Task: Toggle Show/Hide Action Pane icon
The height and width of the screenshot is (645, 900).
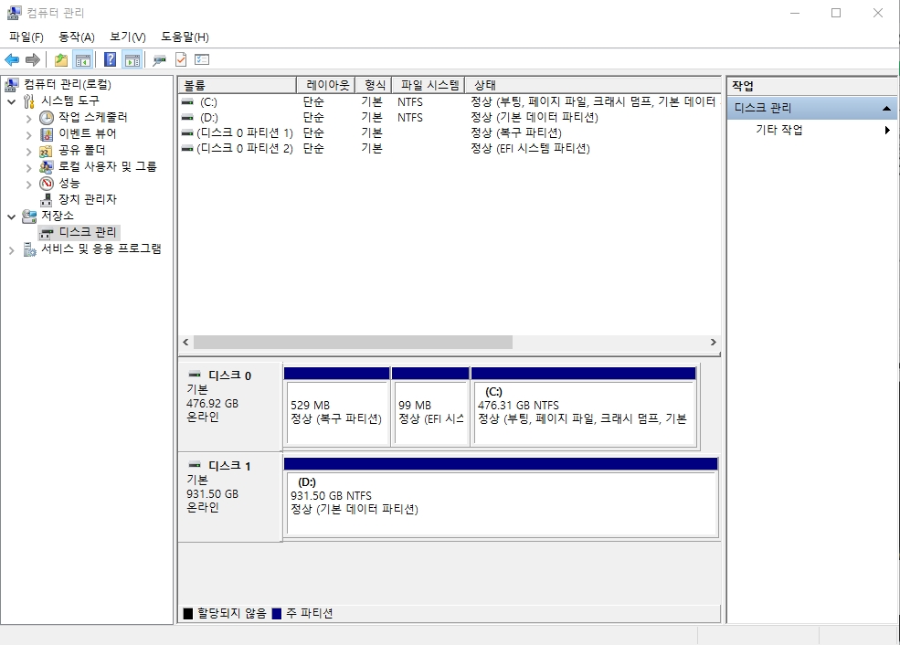Action: tap(132, 59)
